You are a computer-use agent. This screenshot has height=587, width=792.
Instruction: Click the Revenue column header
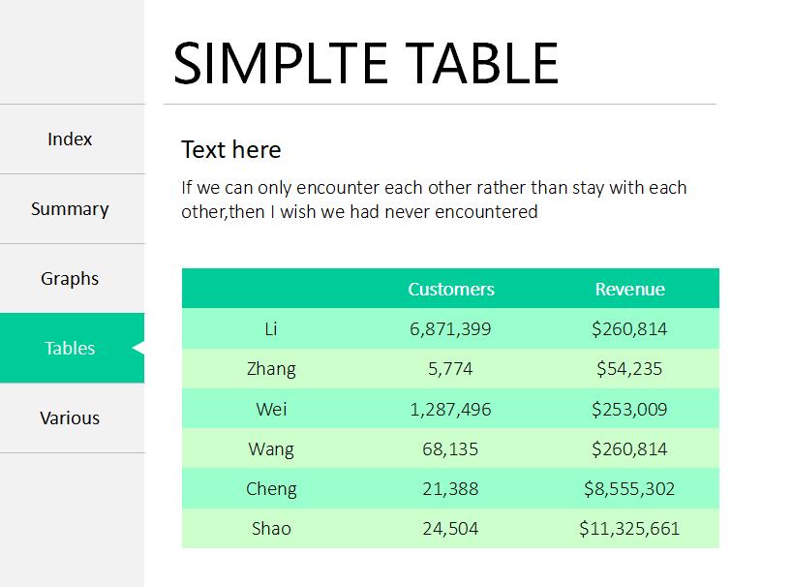tap(629, 290)
